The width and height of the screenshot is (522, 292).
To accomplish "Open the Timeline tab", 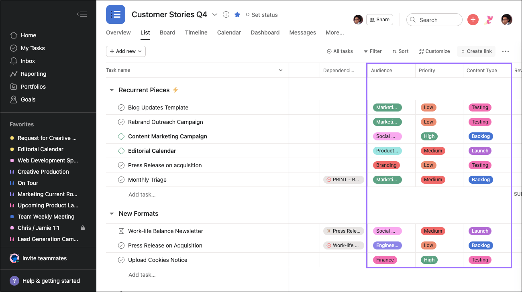I will coord(196,32).
